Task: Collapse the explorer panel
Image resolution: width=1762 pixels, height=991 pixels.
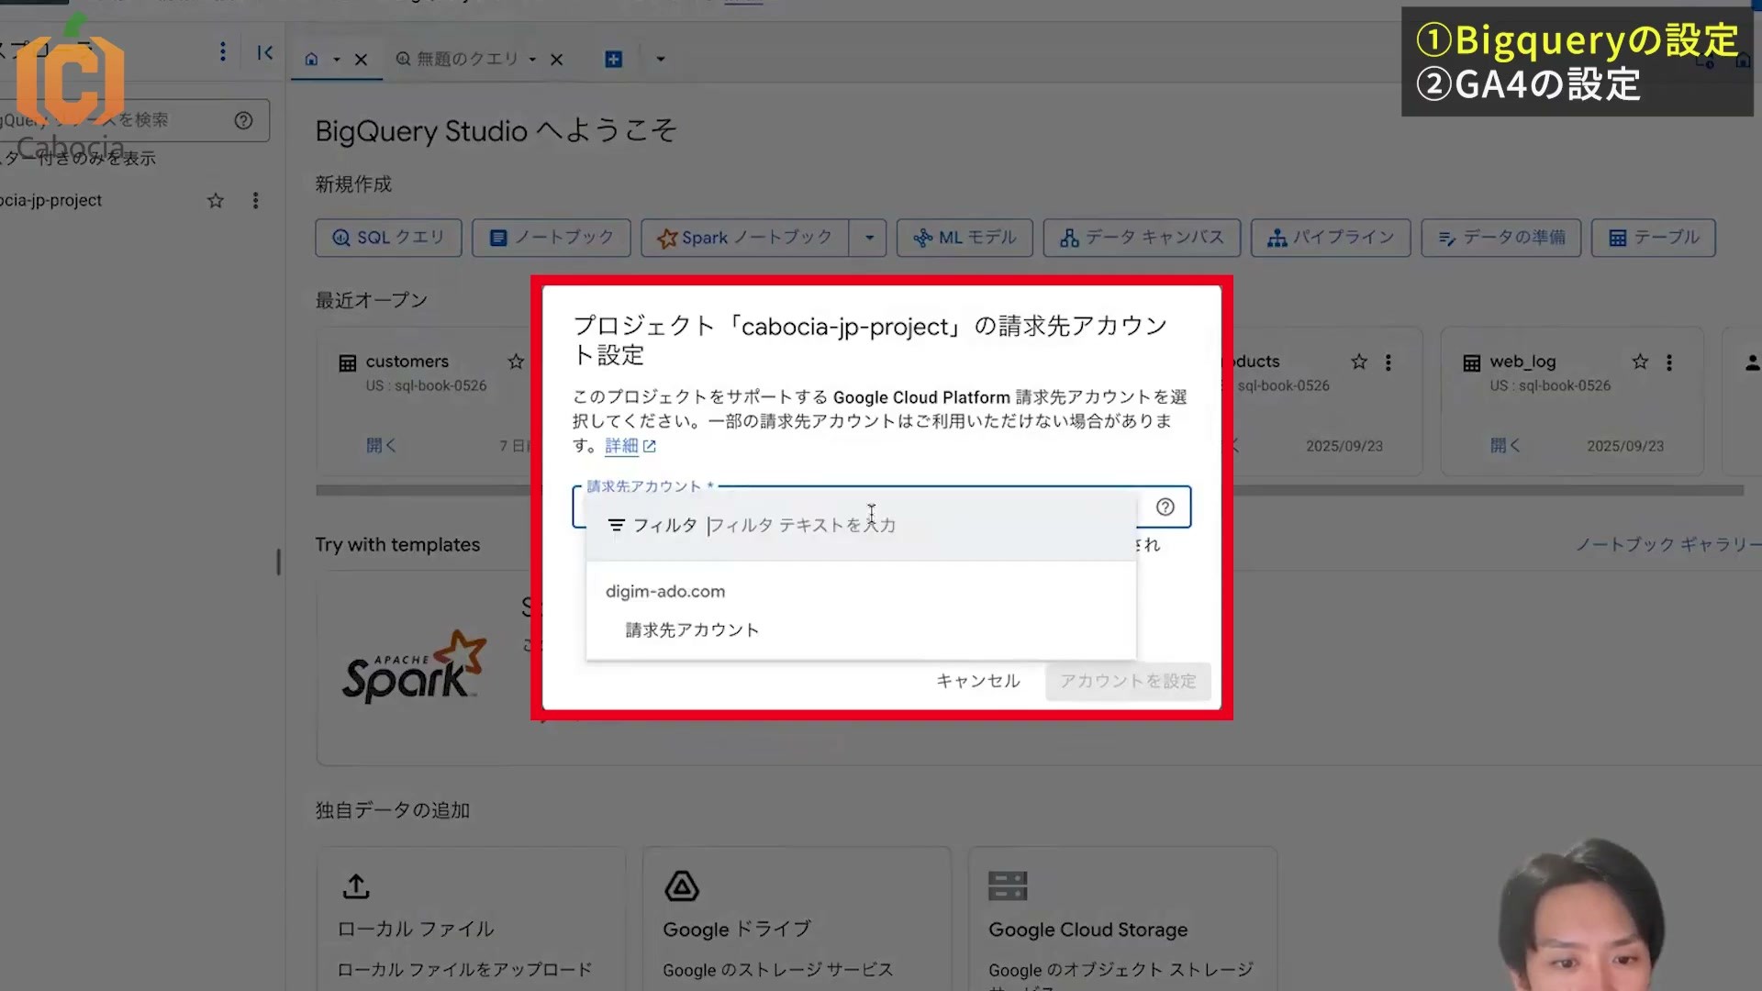Action: coord(265,52)
